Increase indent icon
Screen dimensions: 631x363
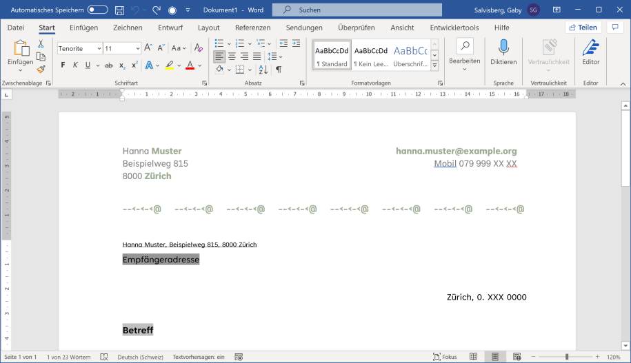tap(296, 43)
